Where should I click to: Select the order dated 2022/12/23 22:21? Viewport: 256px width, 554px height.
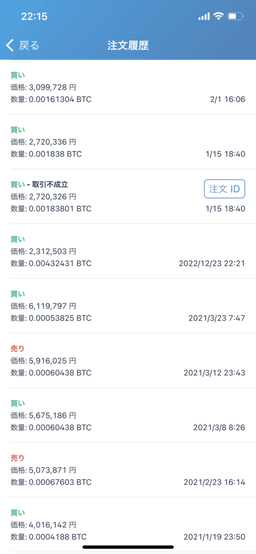point(128,251)
